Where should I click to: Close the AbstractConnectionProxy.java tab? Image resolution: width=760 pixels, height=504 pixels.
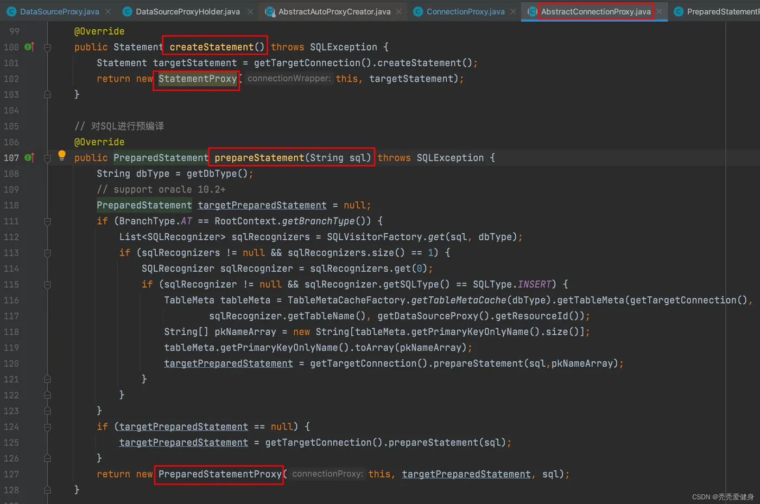coord(659,11)
